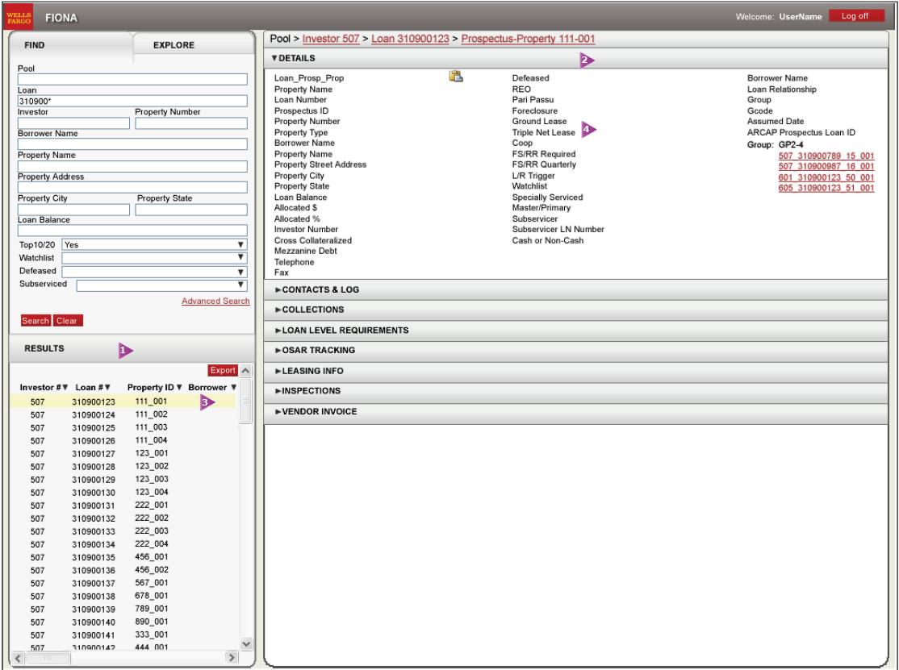
Task: Open the Investor 507 breadcrumb link
Action: (x=331, y=39)
